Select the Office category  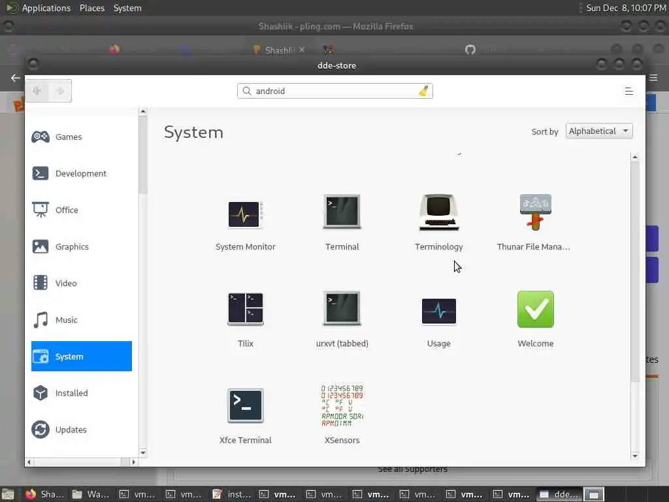(81, 210)
